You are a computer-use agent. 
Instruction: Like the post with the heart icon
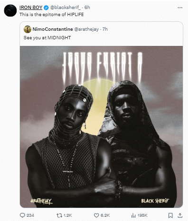(x=96, y=215)
